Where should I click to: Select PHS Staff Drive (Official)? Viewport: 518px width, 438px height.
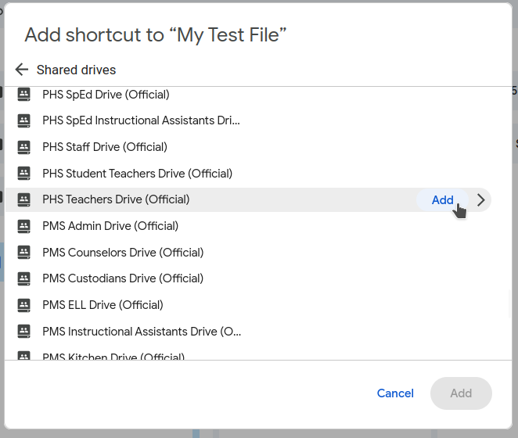pyautogui.click(x=105, y=147)
